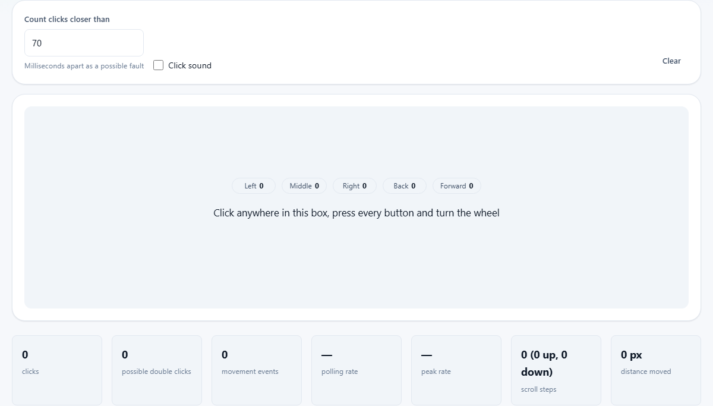Viewport: 713px width, 406px height.
Task: Click the millisecond threshold input showing 70
Action: [84, 43]
